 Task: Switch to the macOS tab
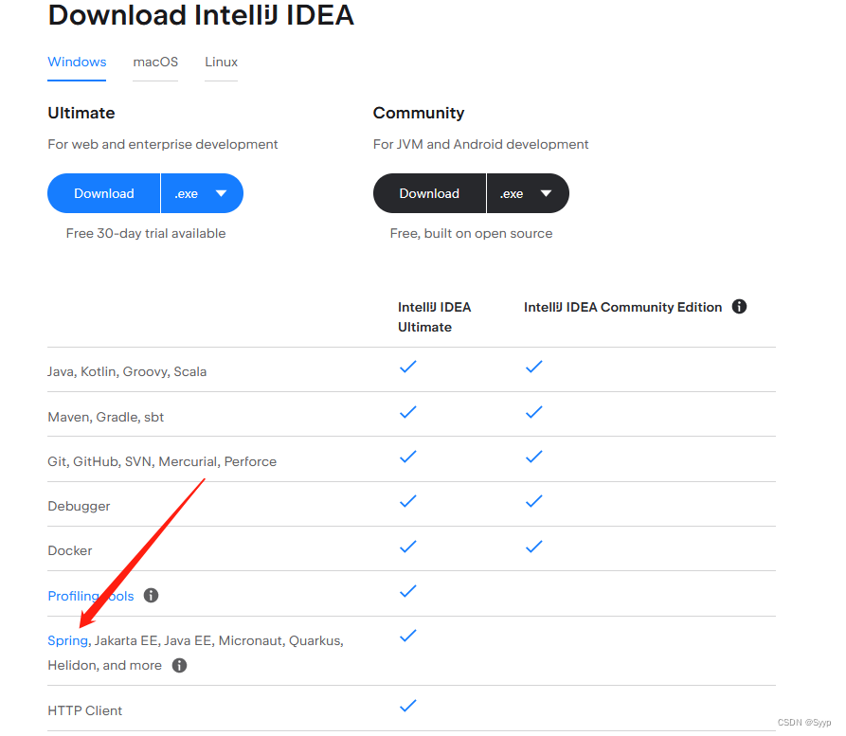(x=155, y=63)
